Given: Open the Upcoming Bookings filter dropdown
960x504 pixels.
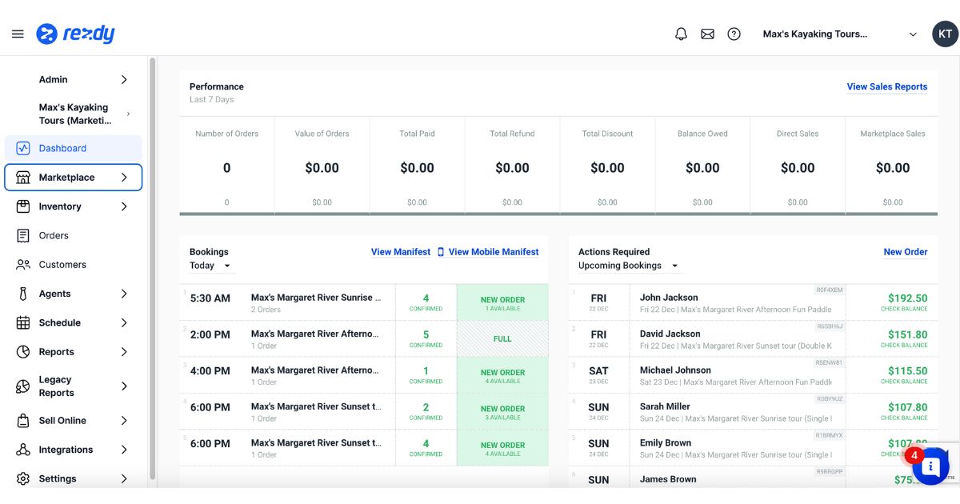Looking at the screenshot, I should click(628, 266).
